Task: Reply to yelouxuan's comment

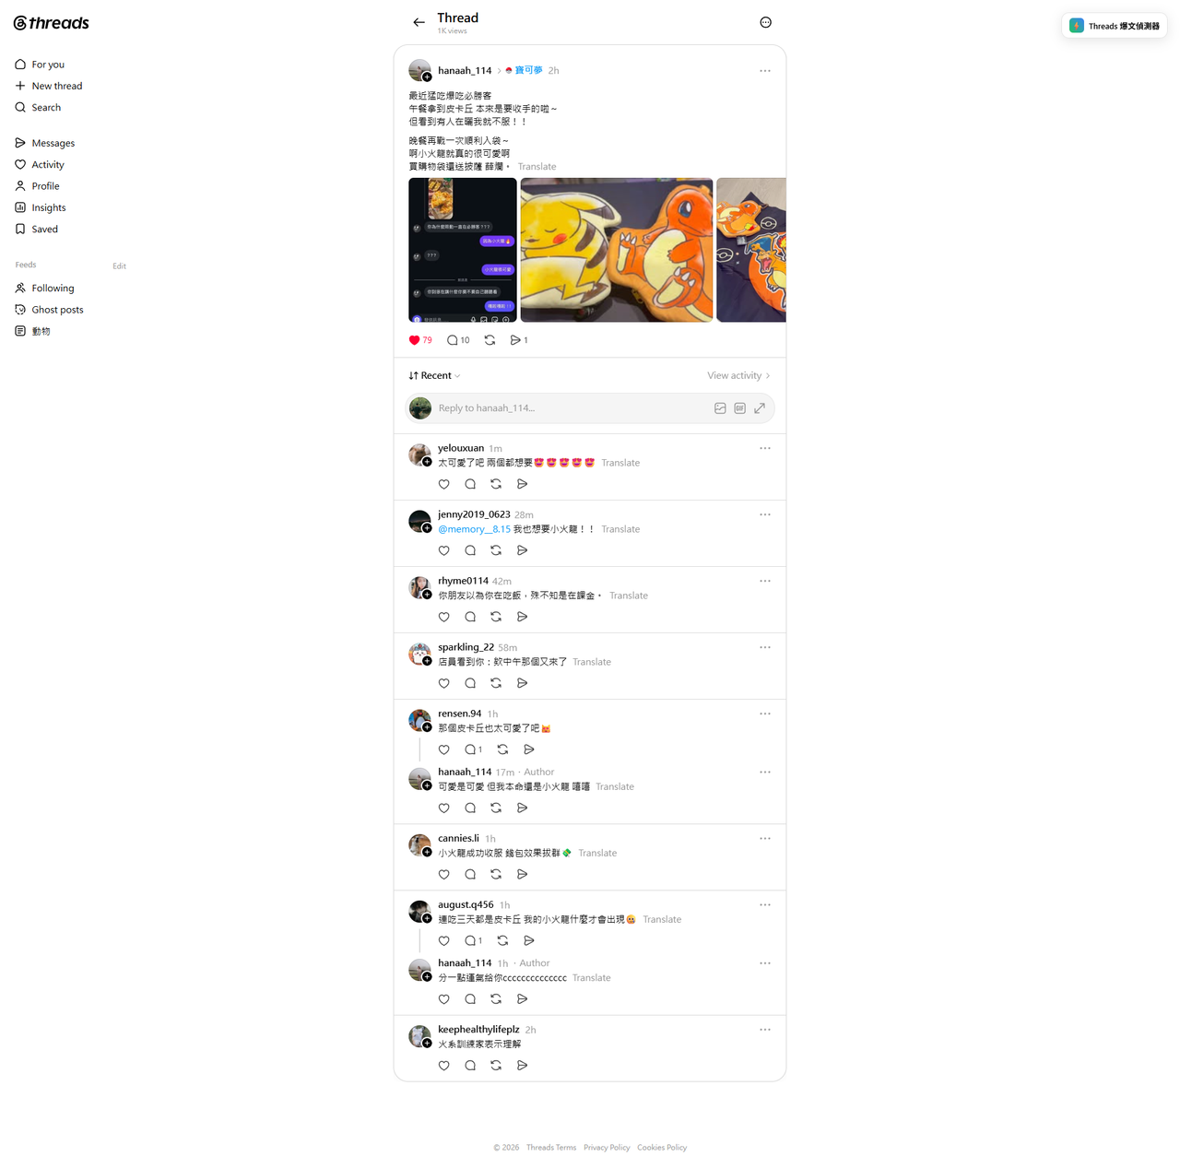Action: (x=470, y=484)
